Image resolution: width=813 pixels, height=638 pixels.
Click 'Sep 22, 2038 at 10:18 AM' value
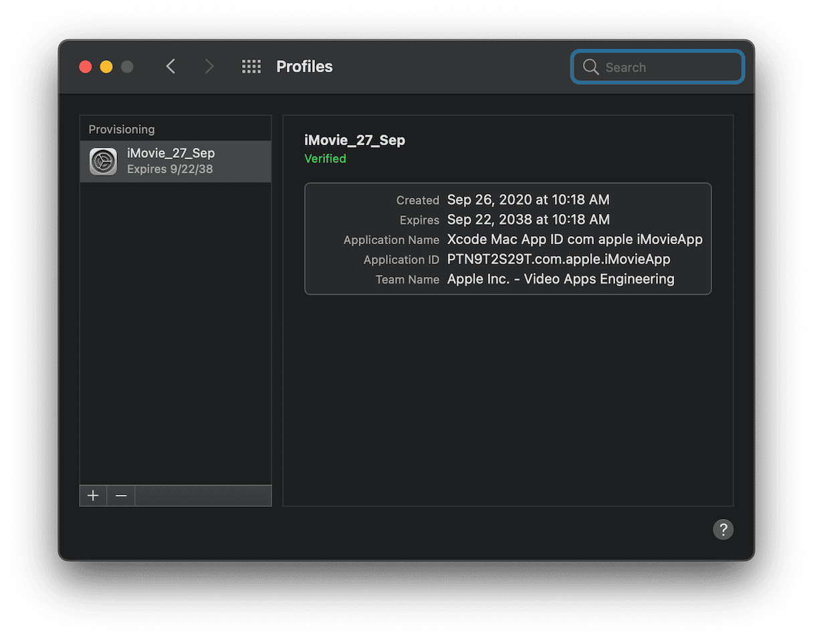coord(528,219)
